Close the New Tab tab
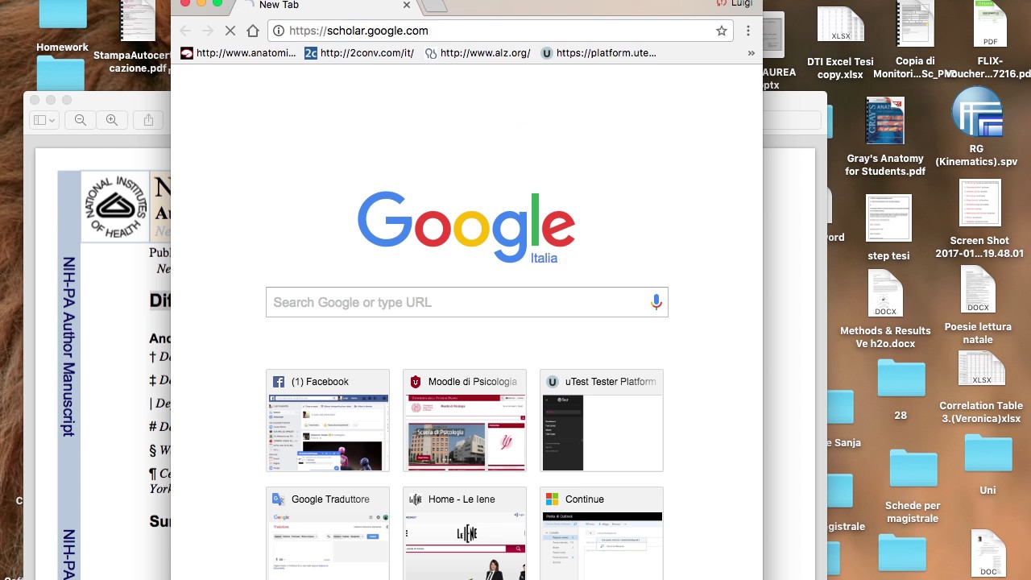 pos(407,5)
